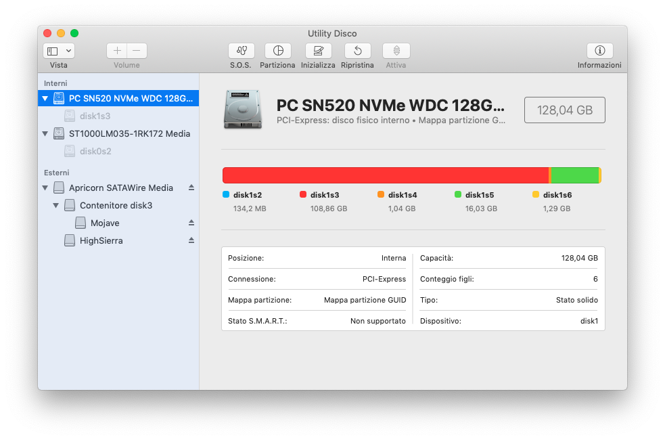Select Contenitore disk3 container

point(118,205)
